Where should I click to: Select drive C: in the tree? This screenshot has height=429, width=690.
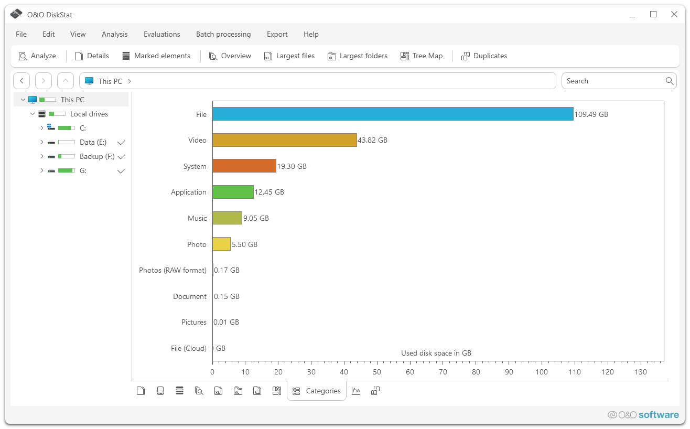(83, 128)
